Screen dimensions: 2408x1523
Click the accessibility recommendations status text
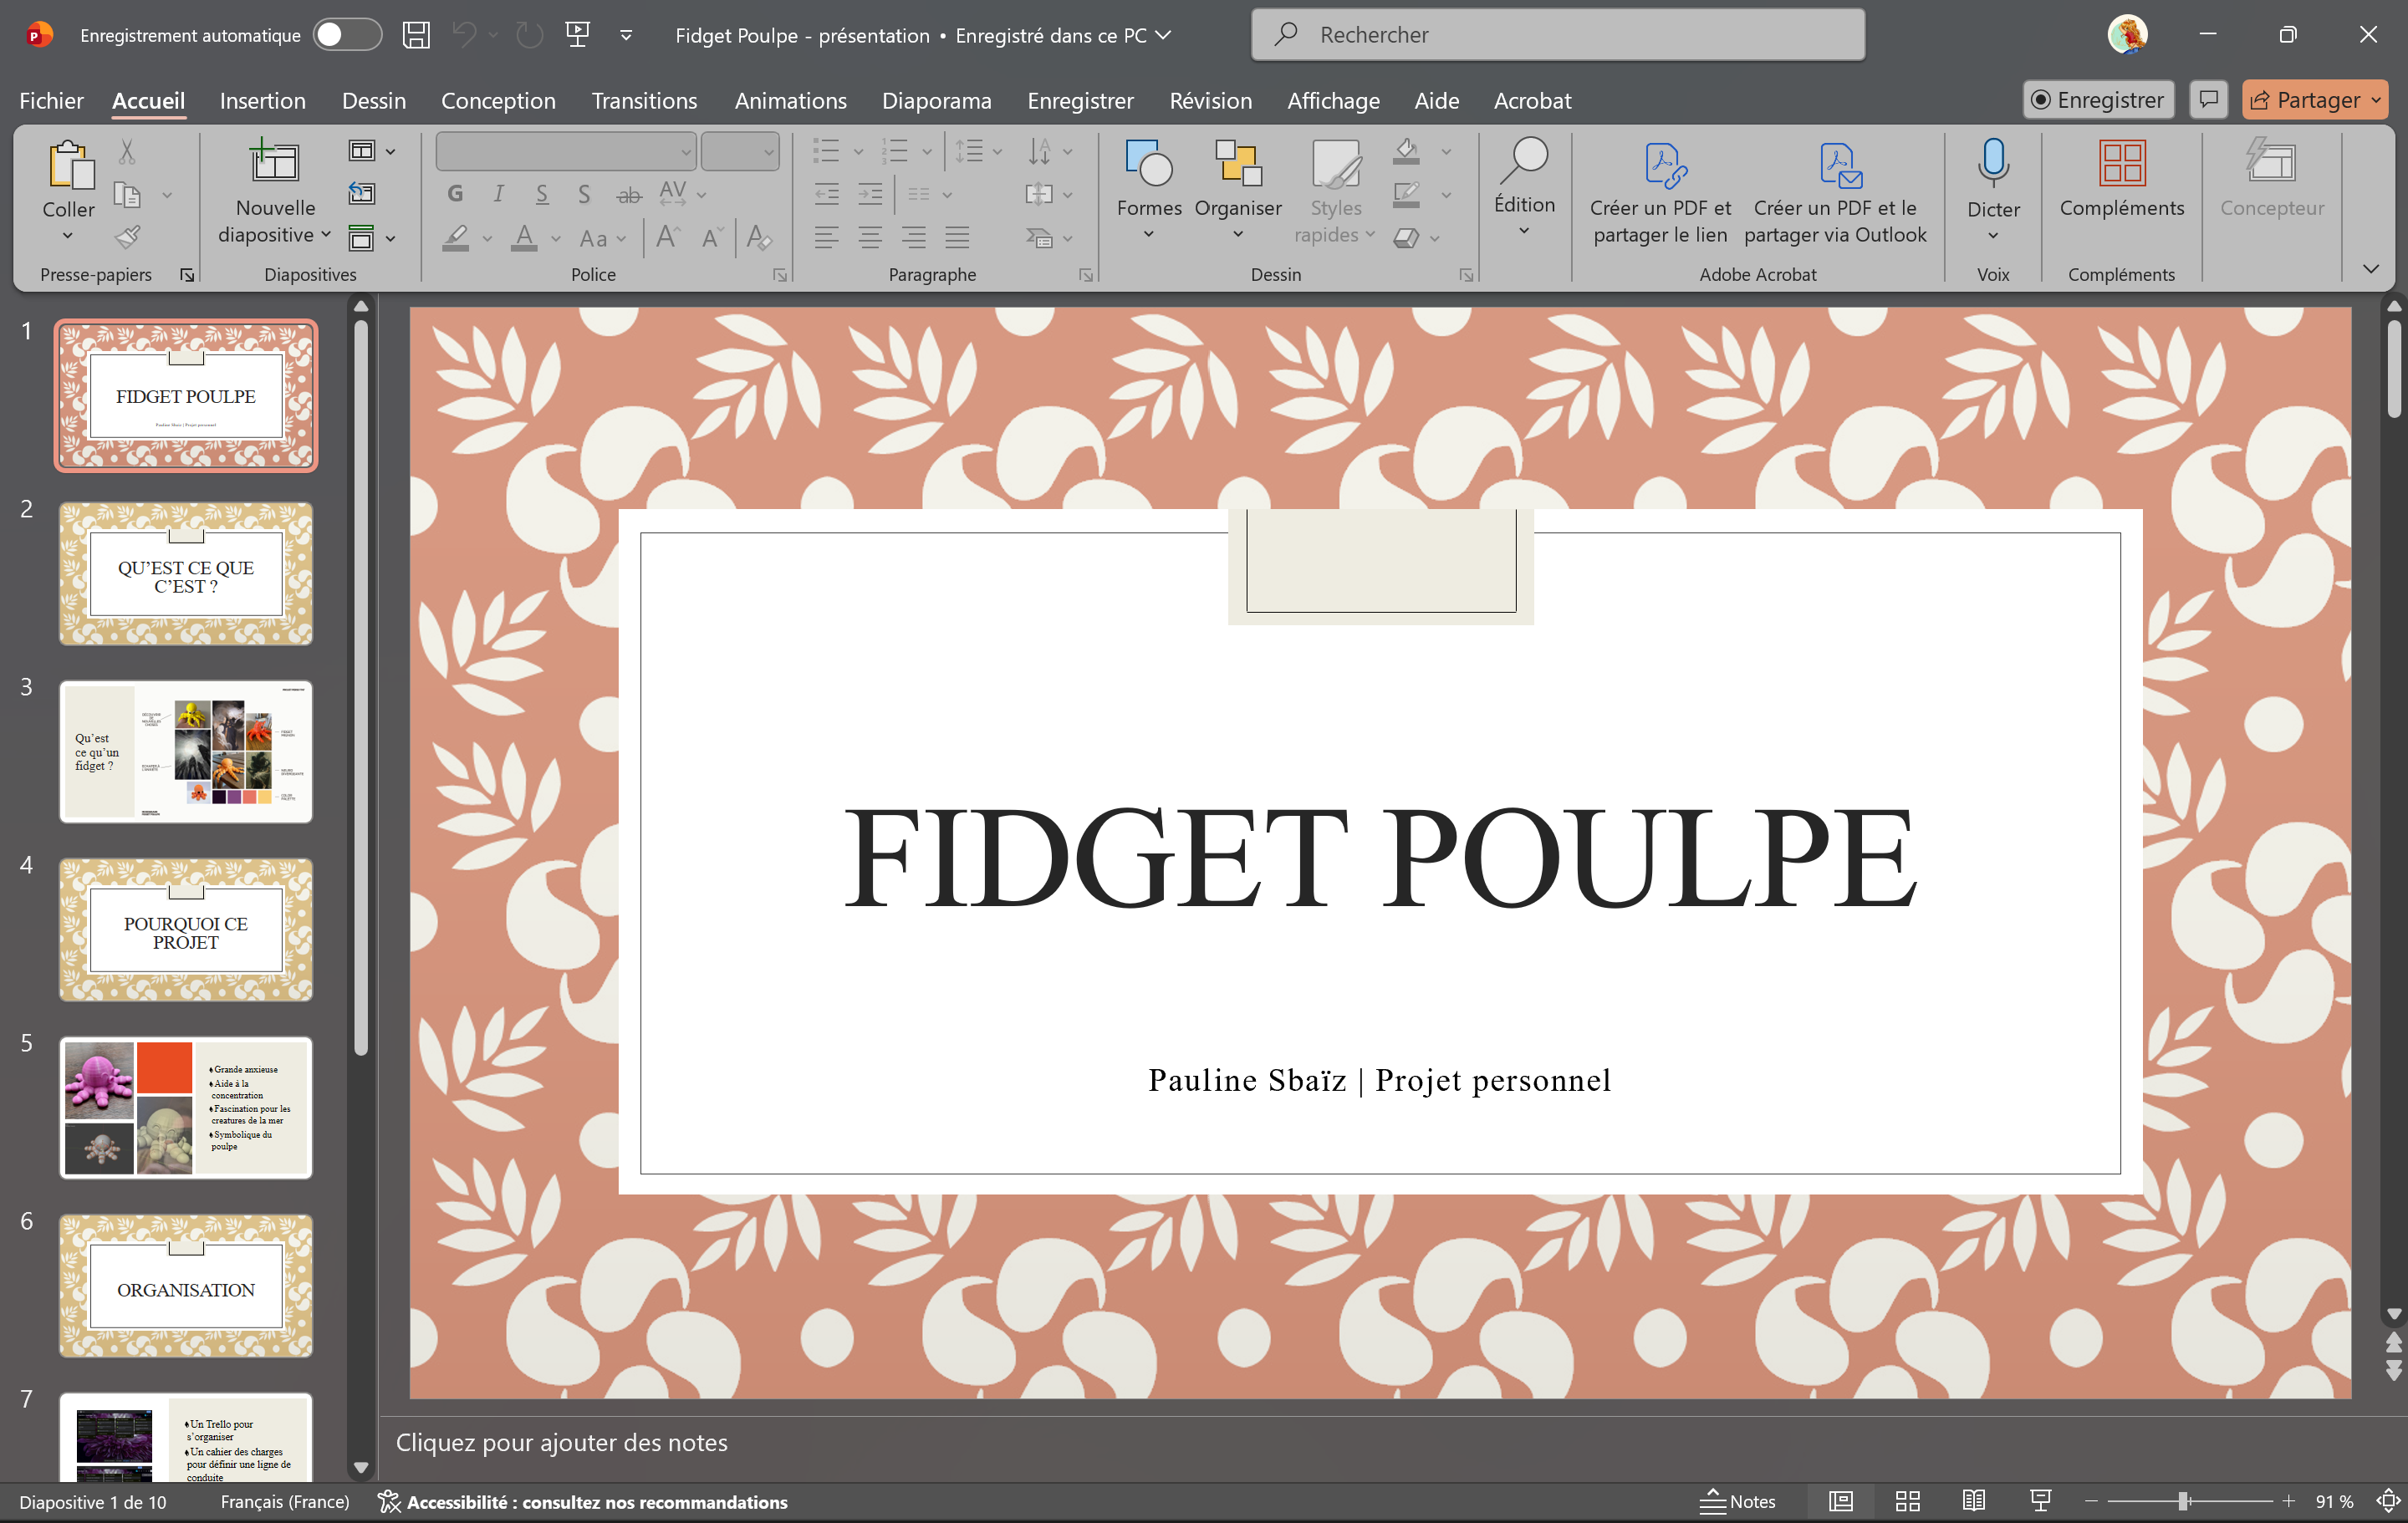[596, 1501]
